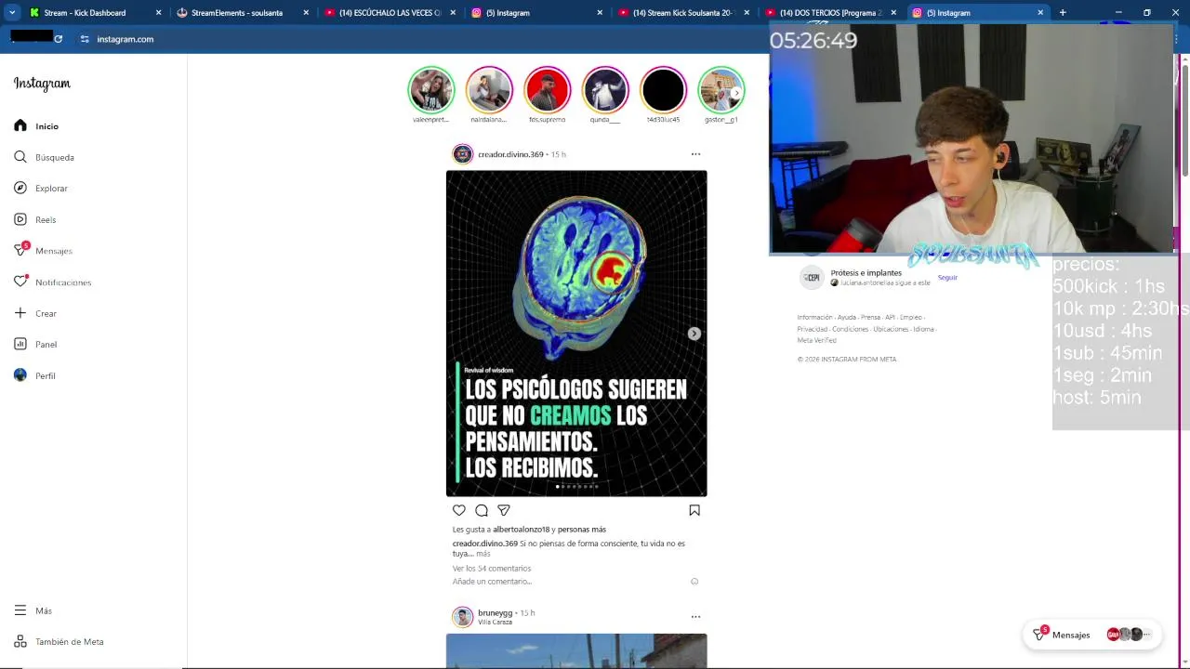Open Panel dashboard icon
The image size is (1190, 669).
point(20,344)
